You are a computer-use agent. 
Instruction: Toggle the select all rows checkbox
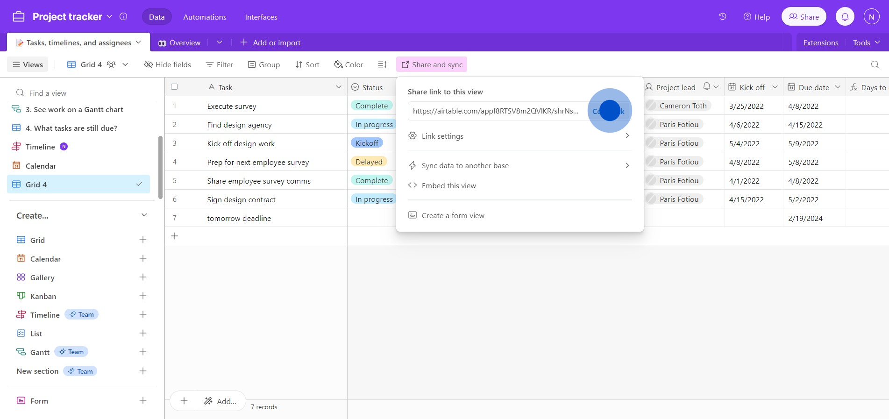point(174,87)
